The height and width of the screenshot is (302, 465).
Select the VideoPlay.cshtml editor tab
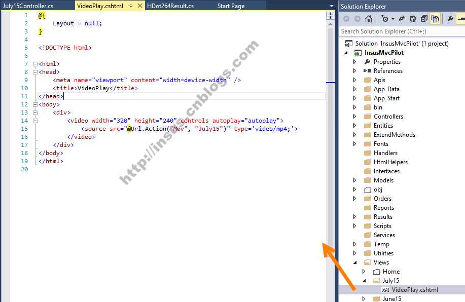point(100,6)
